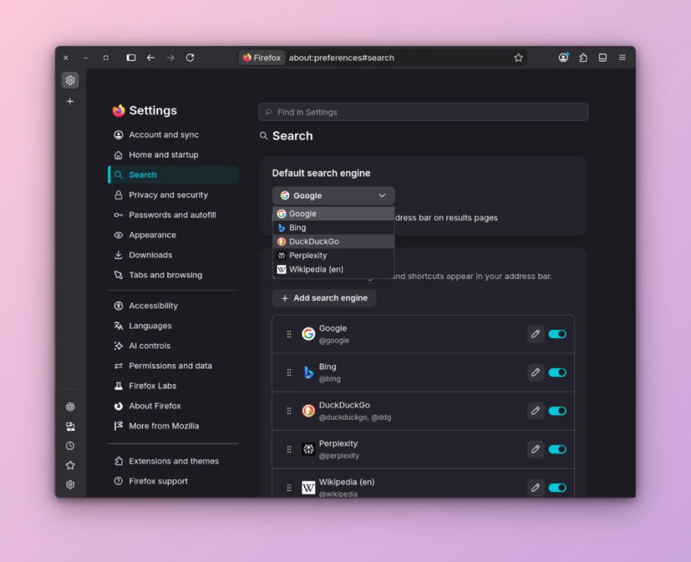This screenshot has height=562, width=691.
Task: Select the Search settings category
Action: click(x=173, y=175)
